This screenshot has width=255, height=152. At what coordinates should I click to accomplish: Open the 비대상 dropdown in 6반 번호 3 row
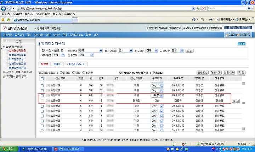pos(157,96)
